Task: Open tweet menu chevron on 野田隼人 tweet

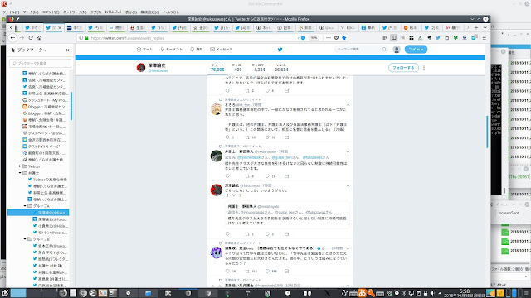Action: pos(348,152)
